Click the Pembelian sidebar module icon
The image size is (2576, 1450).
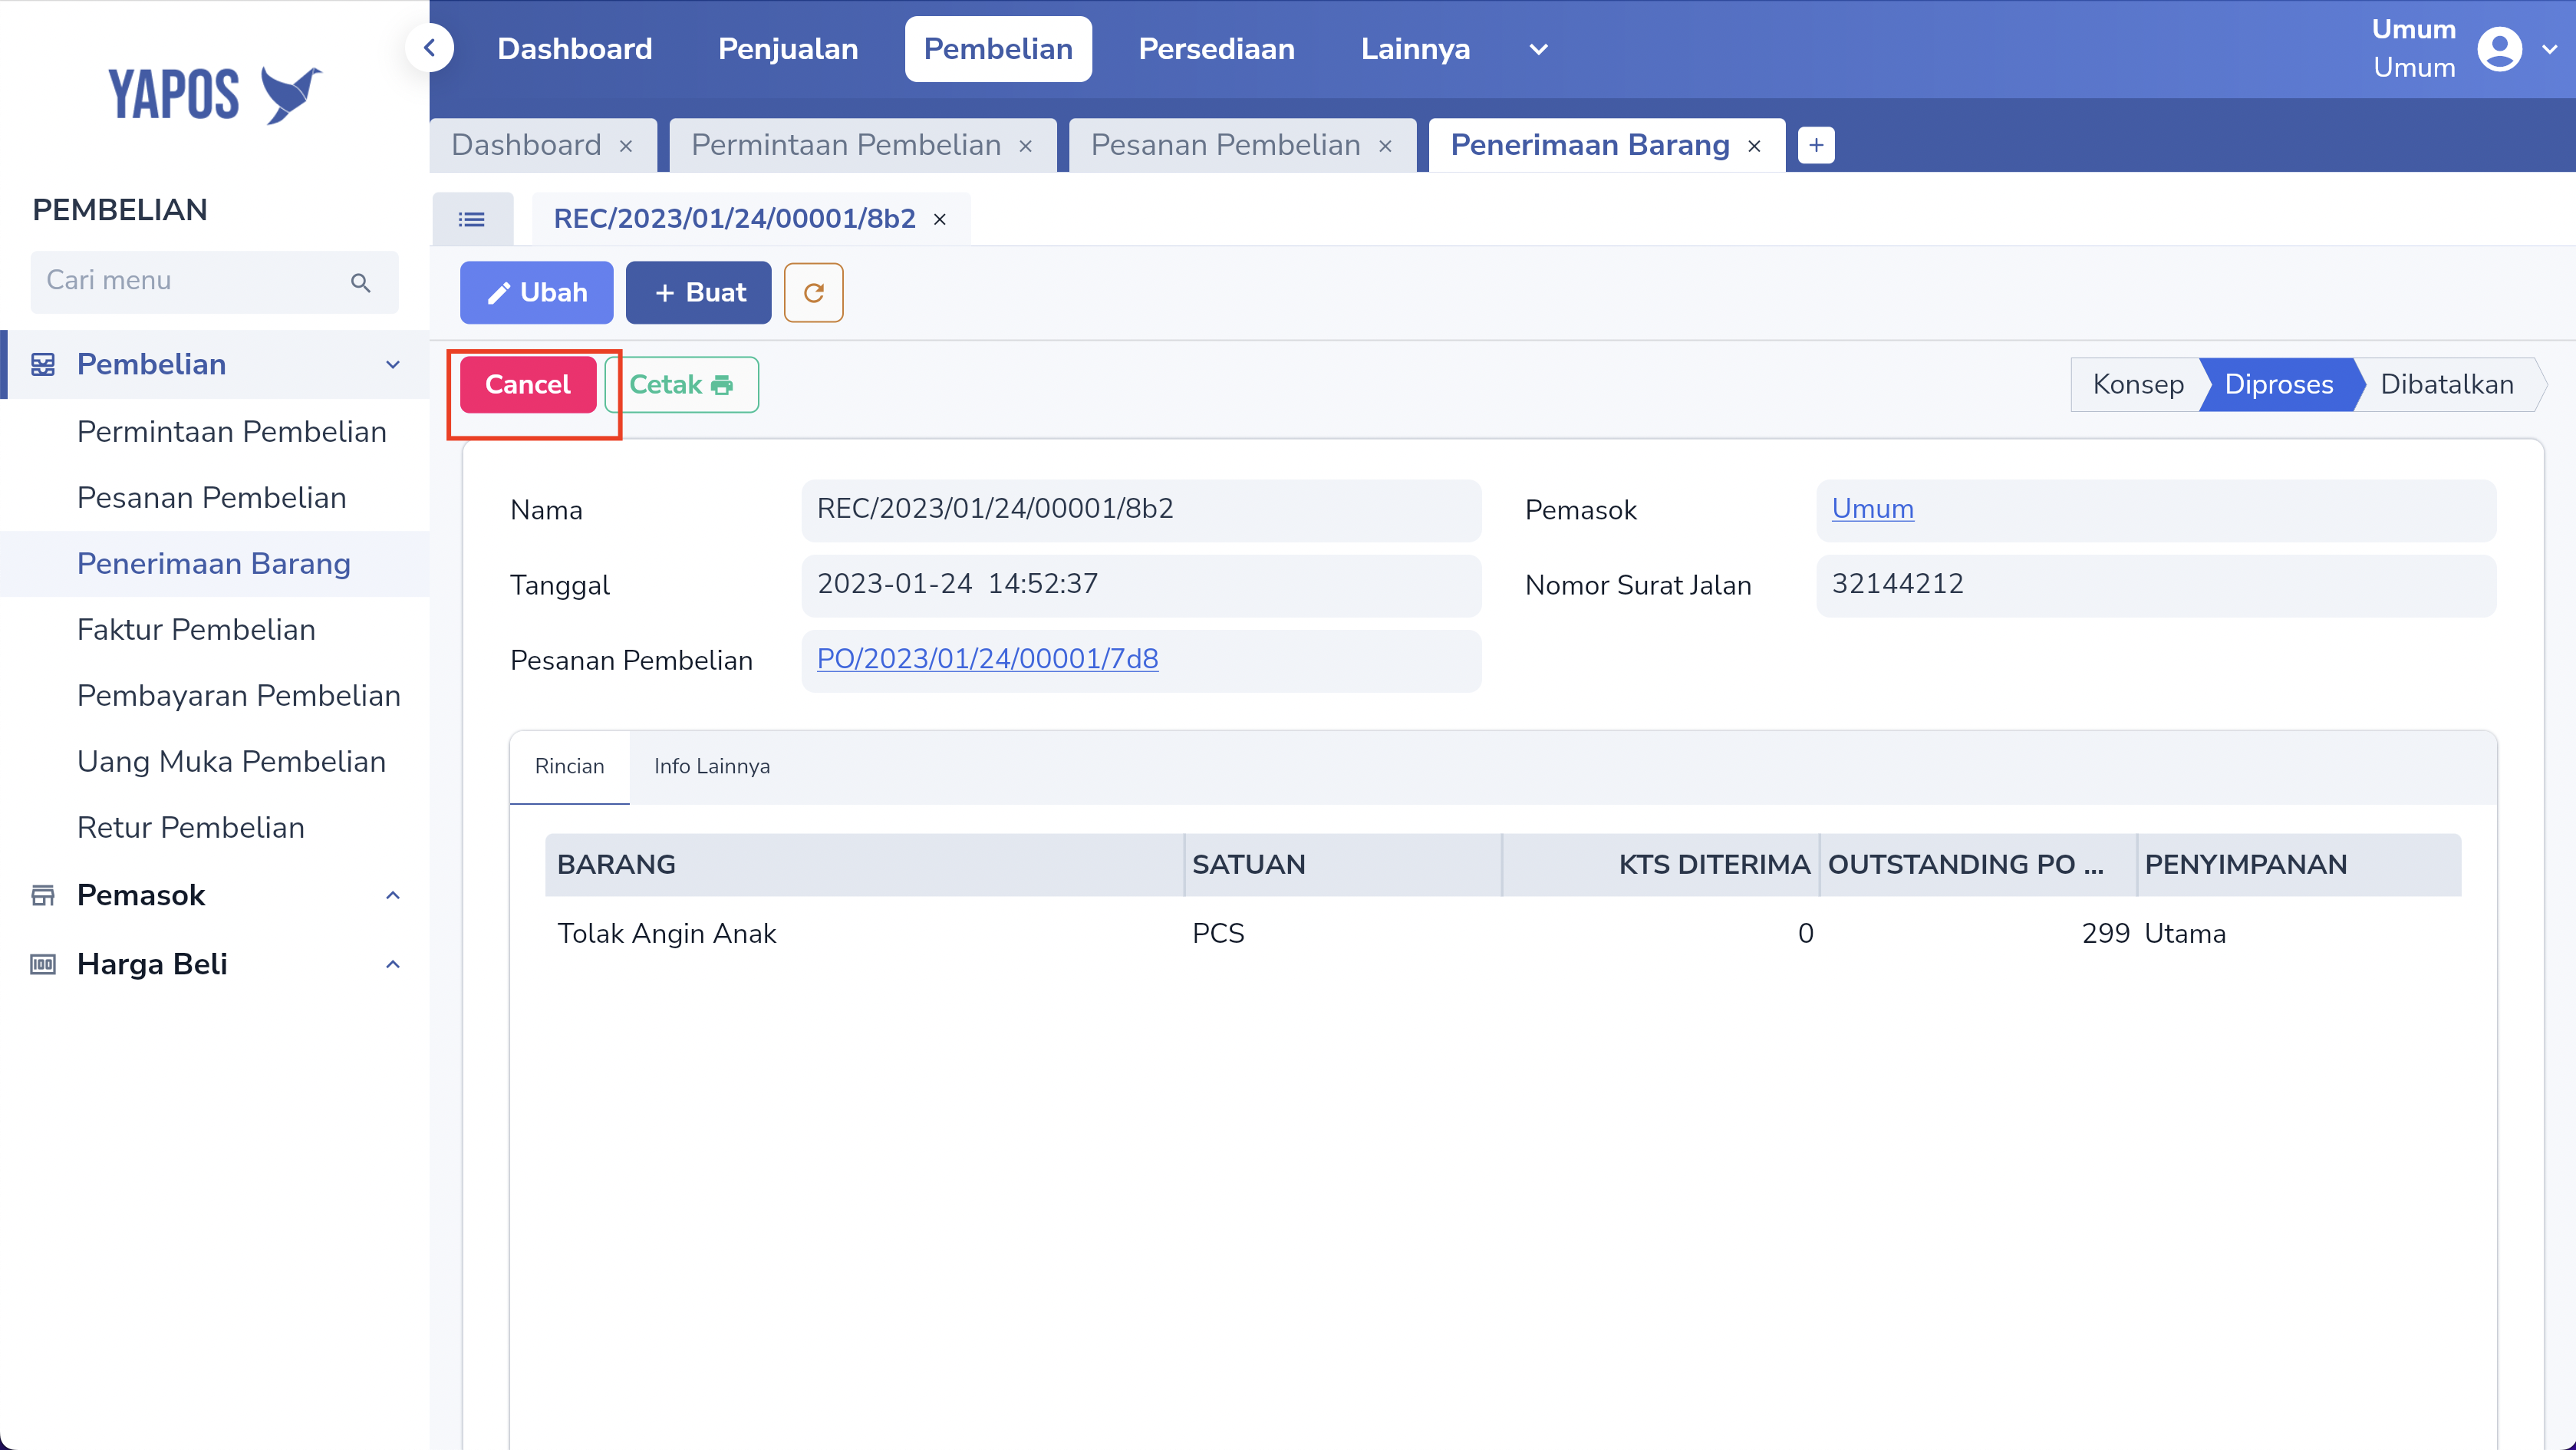[43, 364]
